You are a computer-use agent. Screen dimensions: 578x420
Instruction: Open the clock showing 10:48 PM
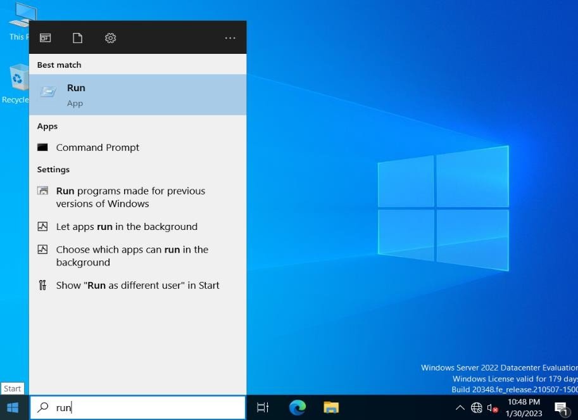click(524, 407)
